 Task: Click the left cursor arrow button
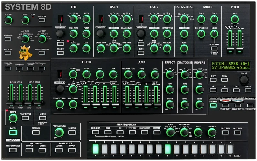click(x=213, y=90)
